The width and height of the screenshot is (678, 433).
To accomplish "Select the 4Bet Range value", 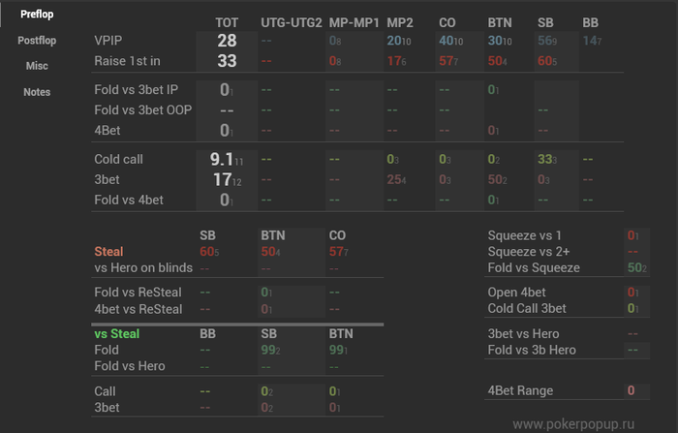I will click(x=631, y=390).
